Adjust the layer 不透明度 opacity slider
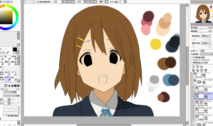 tap(206, 54)
